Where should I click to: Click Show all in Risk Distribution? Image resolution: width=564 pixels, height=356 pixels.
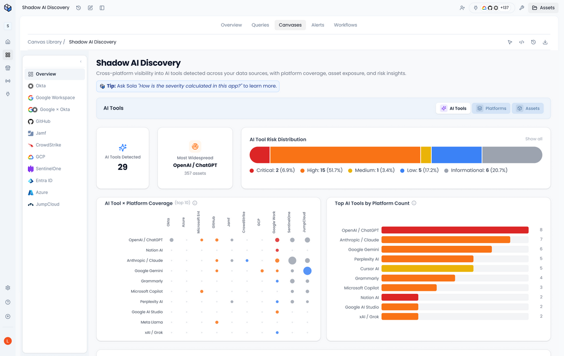pos(534,139)
